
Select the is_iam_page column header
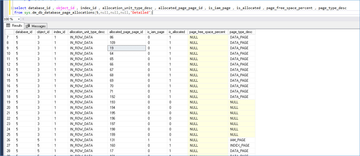click(x=156, y=32)
